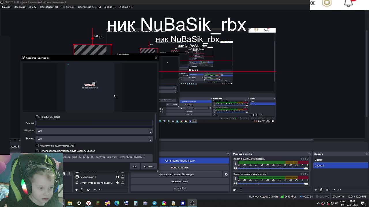Cancel the properties dialog with Отмена
Viewport: 369px width, 207px height.
click(x=149, y=166)
